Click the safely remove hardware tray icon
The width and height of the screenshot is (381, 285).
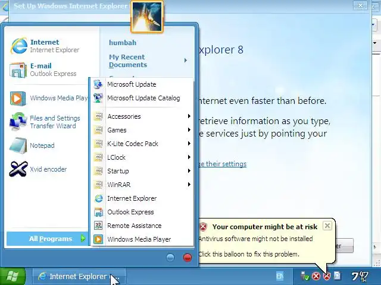coord(305,275)
